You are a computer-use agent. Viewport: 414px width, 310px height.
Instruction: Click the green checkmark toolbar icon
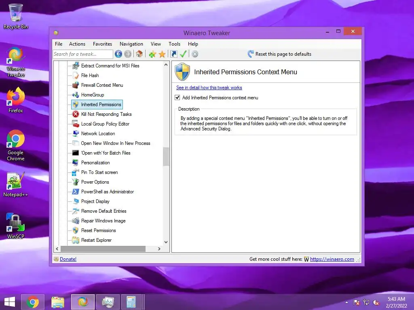click(183, 54)
